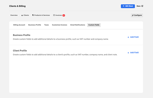The image size is (153, 98).
Task: Click the plus icon in Bill Client
Action: pyautogui.click(x=123, y=6)
